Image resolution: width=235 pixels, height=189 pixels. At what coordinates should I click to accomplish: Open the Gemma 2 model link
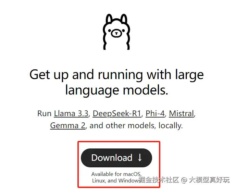pyautogui.click(x=67, y=125)
